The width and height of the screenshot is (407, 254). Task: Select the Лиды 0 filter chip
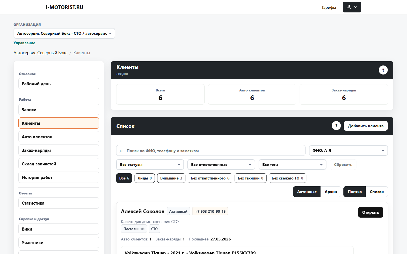[145, 178]
